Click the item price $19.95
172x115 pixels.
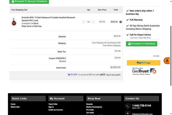102,22
